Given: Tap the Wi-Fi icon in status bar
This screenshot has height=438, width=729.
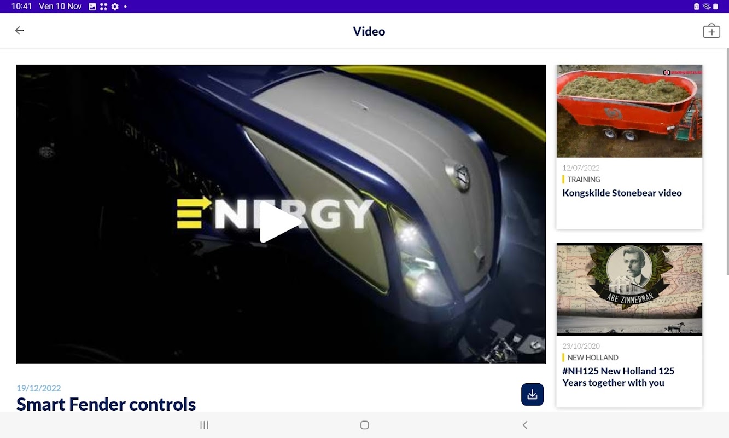Looking at the screenshot, I should (707, 7).
